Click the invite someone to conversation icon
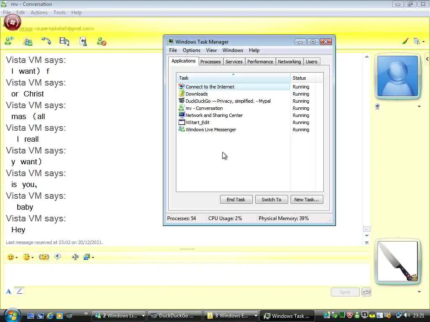Image resolution: width=430 pixels, height=322 pixels. pyautogui.click(x=9, y=41)
